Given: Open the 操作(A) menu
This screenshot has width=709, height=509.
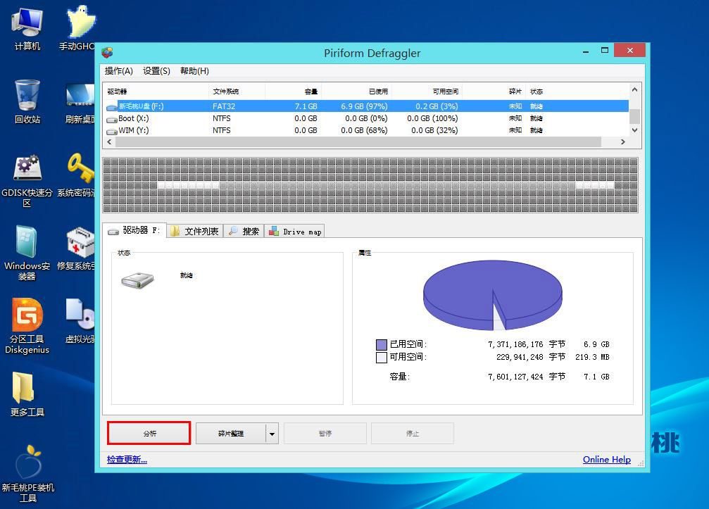Looking at the screenshot, I should [118, 71].
